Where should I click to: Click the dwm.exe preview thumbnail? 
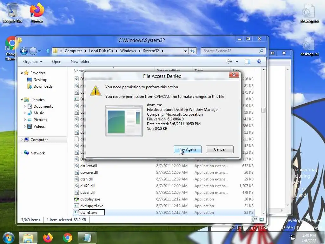point(124,121)
